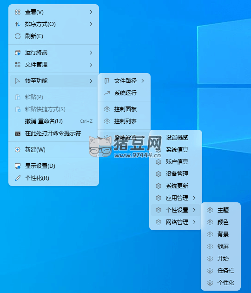251x293 pixels.
Task: Click the 转至功能 submenu chevron
Action: pyautogui.click(x=91, y=81)
